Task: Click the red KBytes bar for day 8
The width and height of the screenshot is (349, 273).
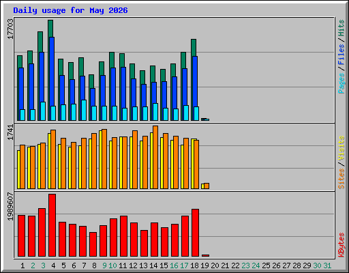Action: tap(93, 244)
